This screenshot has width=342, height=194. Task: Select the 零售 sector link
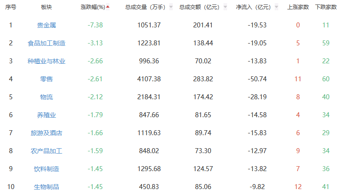click(x=46, y=79)
